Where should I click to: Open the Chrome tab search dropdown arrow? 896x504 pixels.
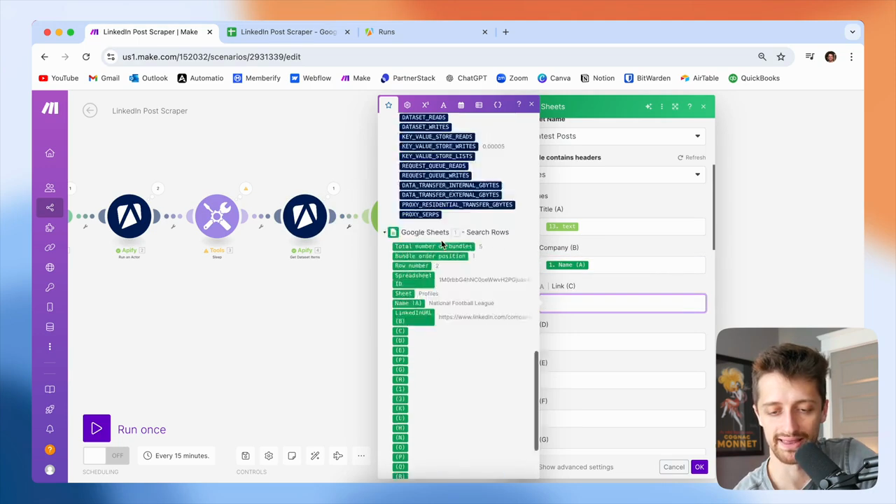[853, 31]
